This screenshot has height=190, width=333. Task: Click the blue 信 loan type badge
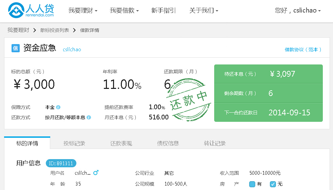15,48
